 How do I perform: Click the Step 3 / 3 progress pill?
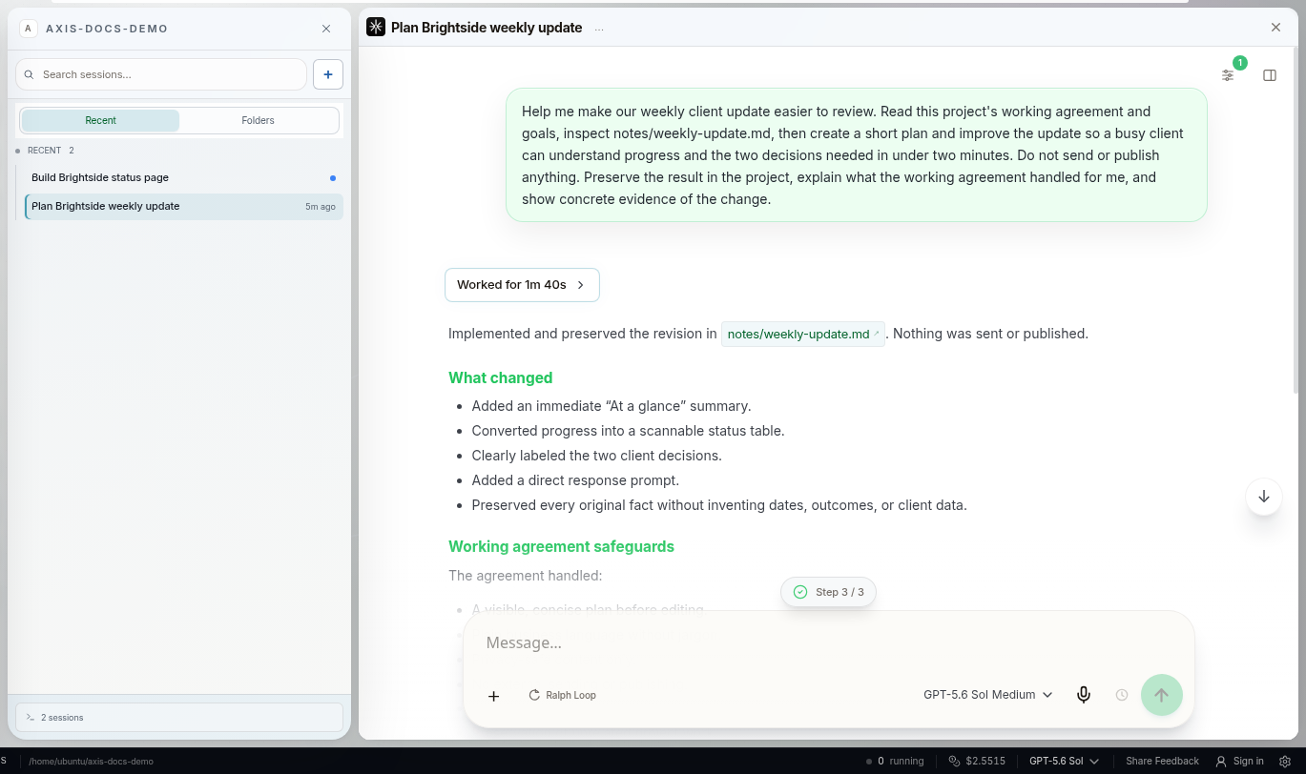[x=828, y=592]
